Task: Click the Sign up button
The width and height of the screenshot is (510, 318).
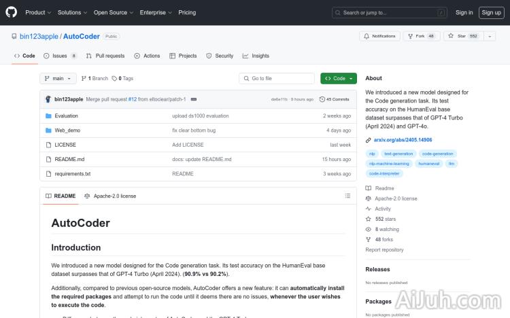Action: click(x=490, y=12)
